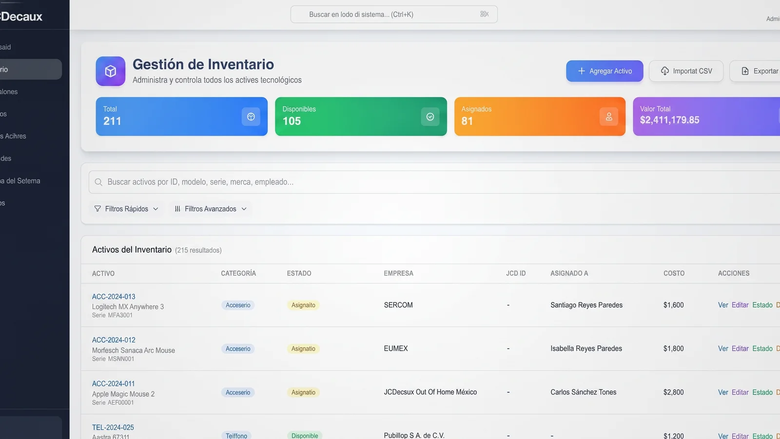This screenshot has height=439, width=780.
Task: Click Ver for Isabella Reyes Paredes row
Action: point(723,348)
